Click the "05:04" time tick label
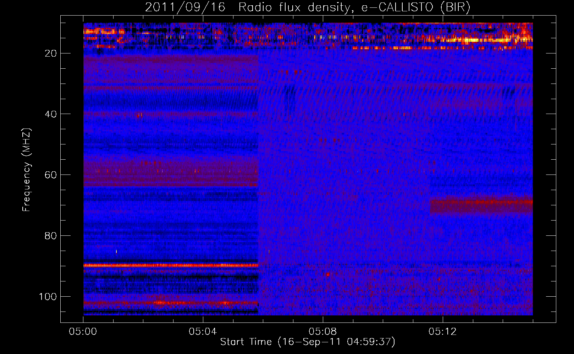Screen dimensions: 574x354 203,332
